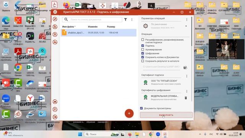Click the 05.05.2025, 13:30 date cell

(96, 33)
